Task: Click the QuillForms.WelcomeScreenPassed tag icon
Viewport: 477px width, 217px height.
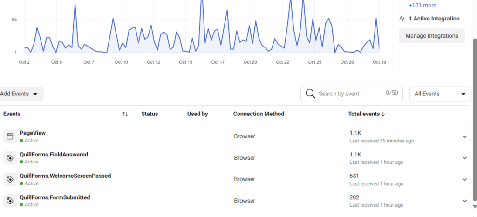Action: [x=10, y=179]
